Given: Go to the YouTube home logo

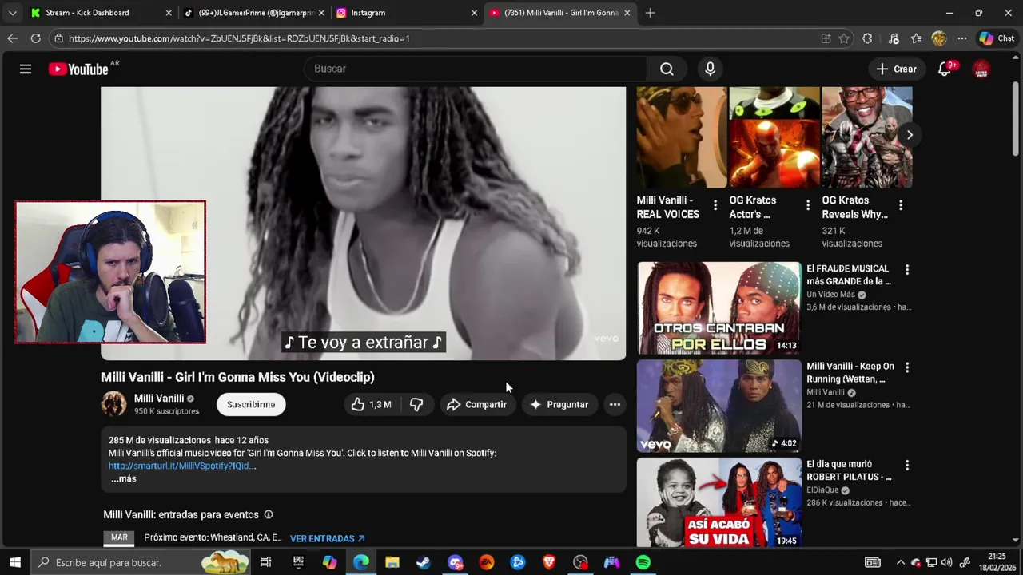Looking at the screenshot, I should [x=78, y=69].
